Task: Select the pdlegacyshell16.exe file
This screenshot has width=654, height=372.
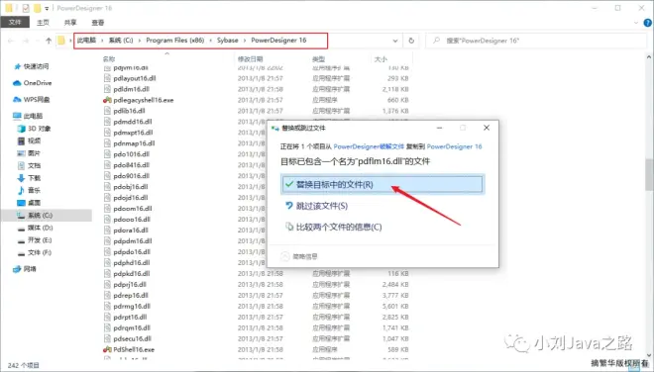Action: click(x=143, y=100)
